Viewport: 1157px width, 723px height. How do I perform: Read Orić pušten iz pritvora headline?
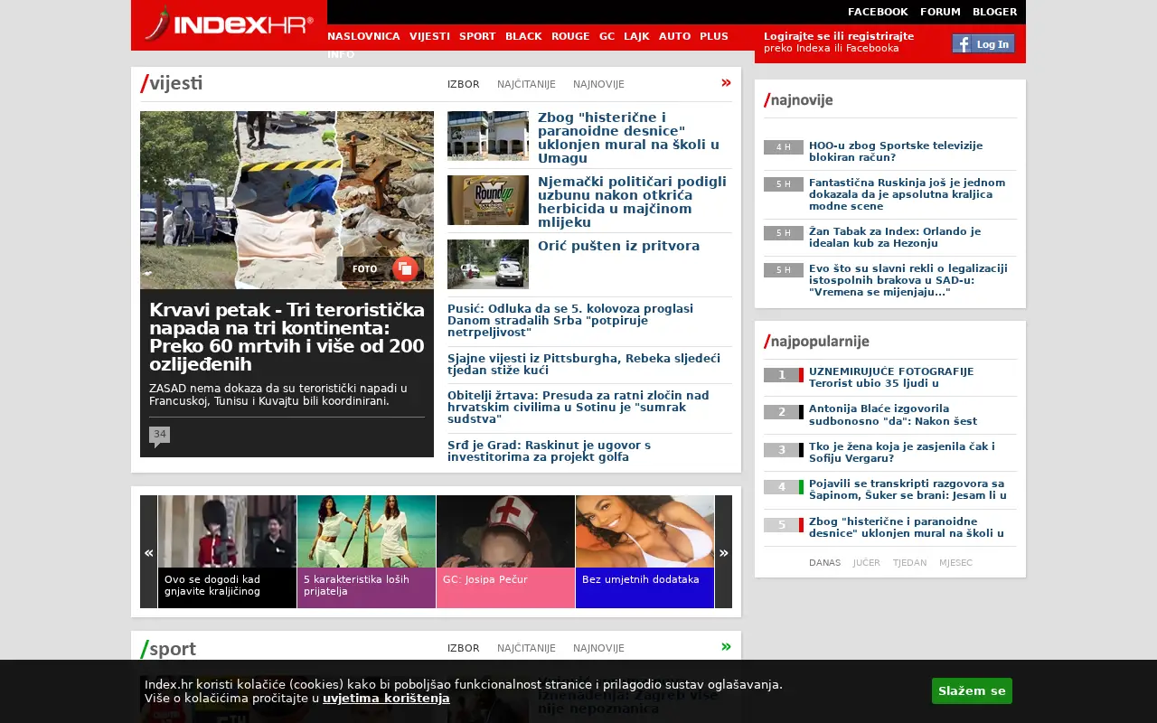pyautogui.click(x=618, y=246)
